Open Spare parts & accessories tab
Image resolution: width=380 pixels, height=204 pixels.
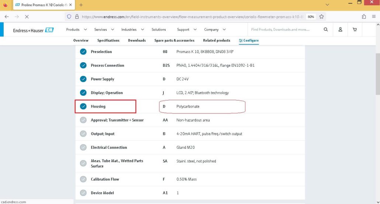(x=174, y=41)
